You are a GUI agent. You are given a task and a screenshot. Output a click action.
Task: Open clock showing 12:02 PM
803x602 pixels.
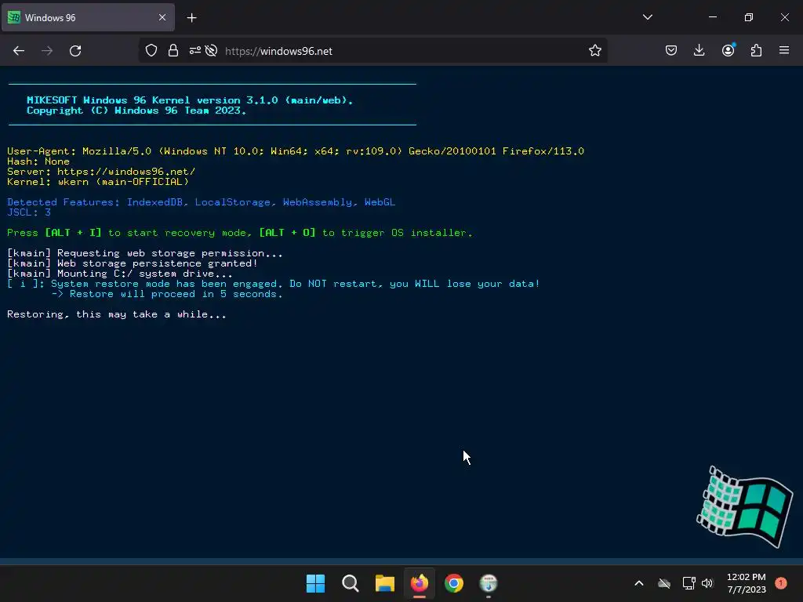point(747,583)
